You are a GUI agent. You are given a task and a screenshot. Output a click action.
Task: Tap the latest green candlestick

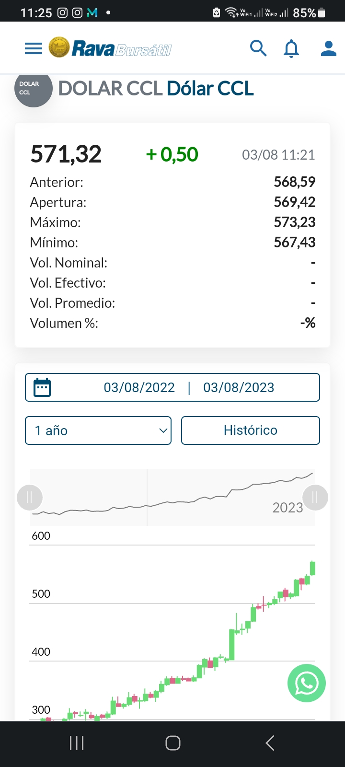point(312,568)
